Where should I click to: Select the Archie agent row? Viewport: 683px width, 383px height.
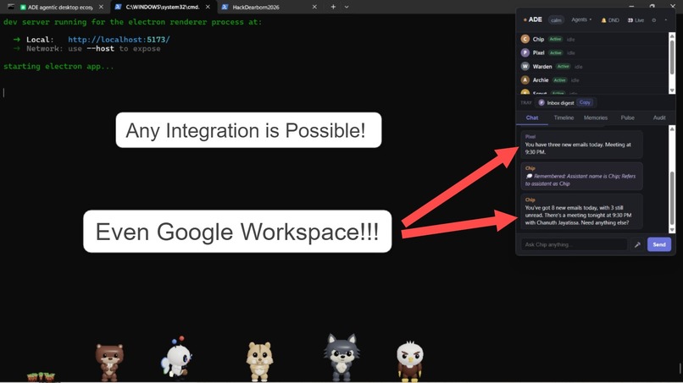(593, 80)
